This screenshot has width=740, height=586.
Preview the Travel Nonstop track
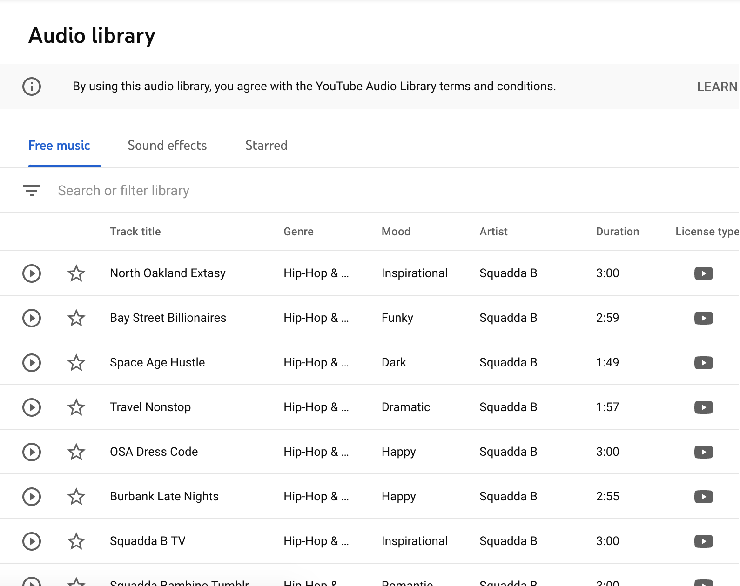point(32,407)
